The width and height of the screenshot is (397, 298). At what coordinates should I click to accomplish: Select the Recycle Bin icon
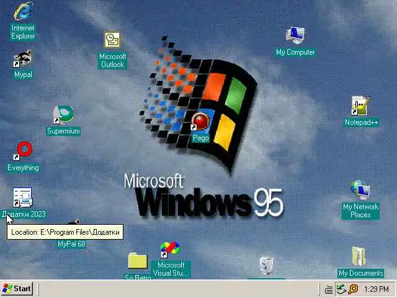pyautogui.click(x=266, y=266)
